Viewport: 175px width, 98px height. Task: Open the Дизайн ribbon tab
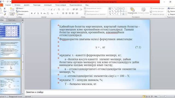tap(27, 5)
